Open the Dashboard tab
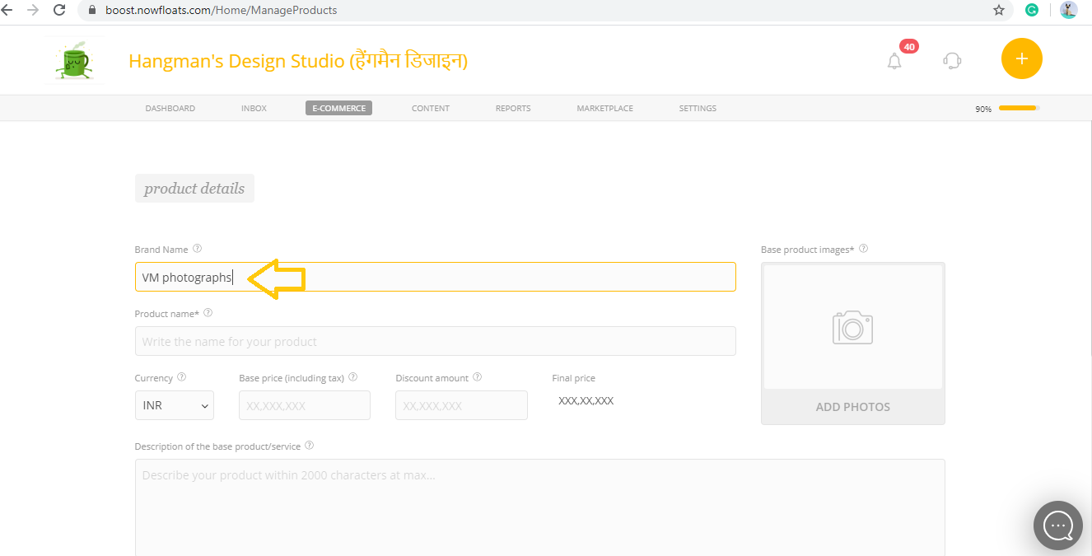 click(170, 108)
